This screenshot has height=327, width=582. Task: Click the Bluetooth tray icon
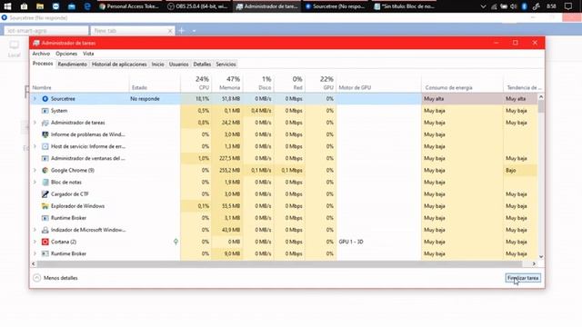(524, 6)
